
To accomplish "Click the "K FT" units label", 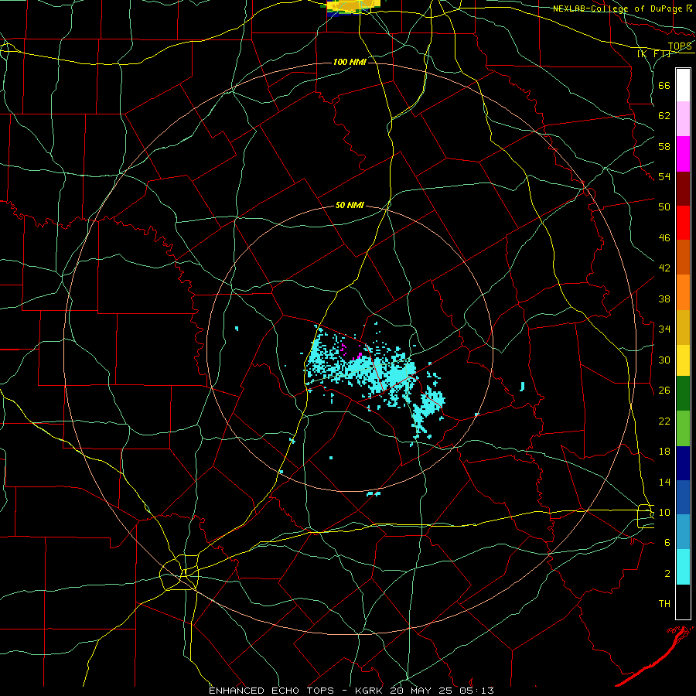I will click(654, 53).
